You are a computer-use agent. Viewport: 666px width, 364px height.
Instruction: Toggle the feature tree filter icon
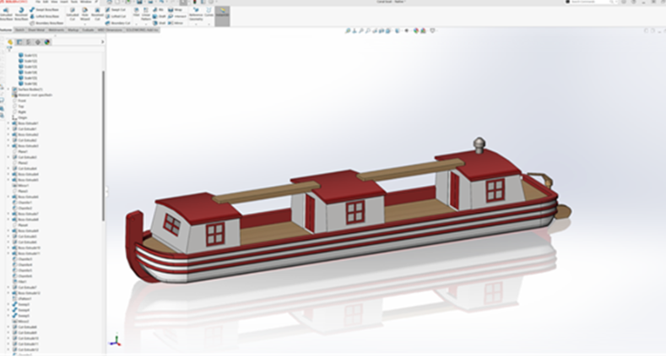pos(9,50)
